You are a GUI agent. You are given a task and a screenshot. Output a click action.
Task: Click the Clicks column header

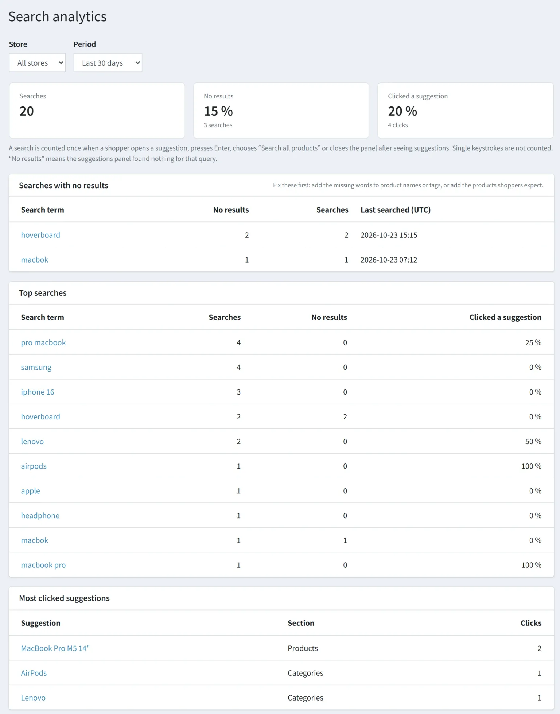click(531, 623)
